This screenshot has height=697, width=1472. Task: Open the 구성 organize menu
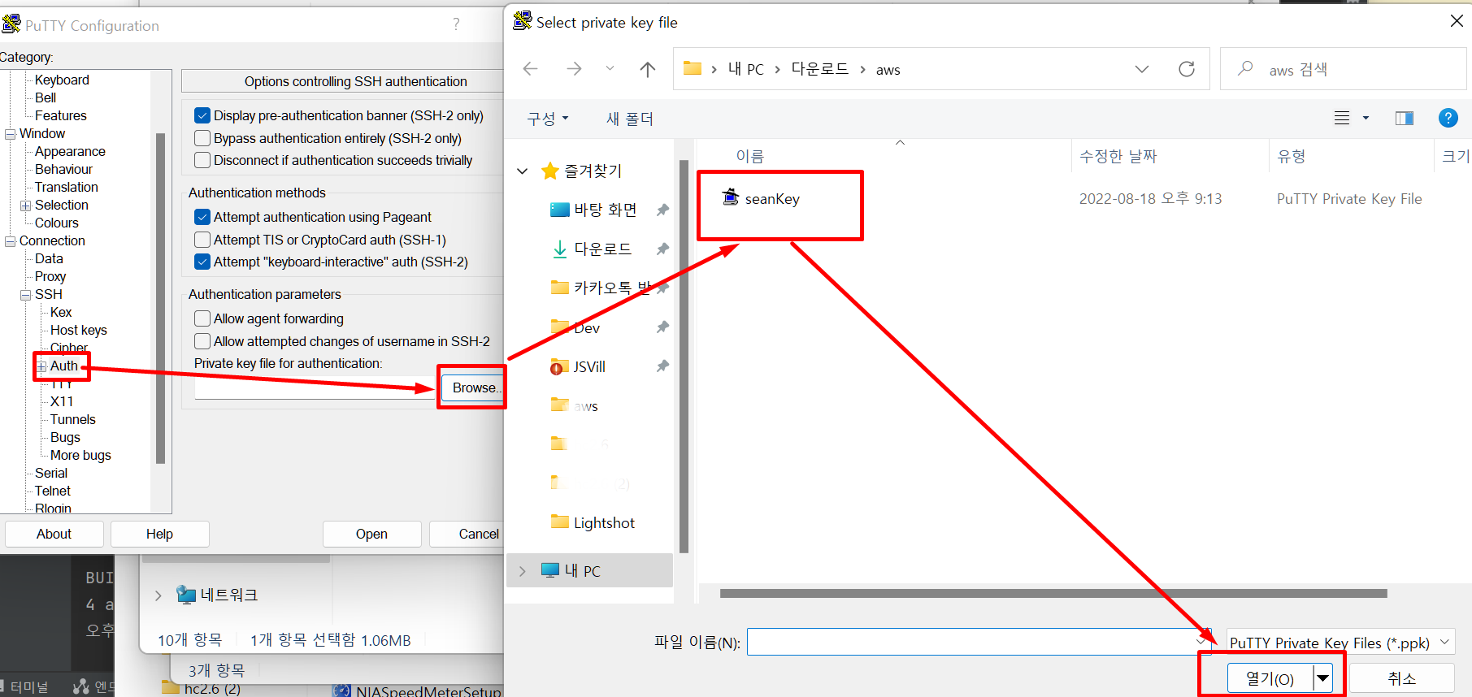(547, 119)
